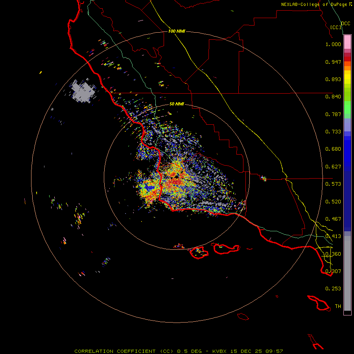Click the large gray echo patch offshore northwest
The height and width of the screenshot is (354, 354).
click(x=83, y=91)
